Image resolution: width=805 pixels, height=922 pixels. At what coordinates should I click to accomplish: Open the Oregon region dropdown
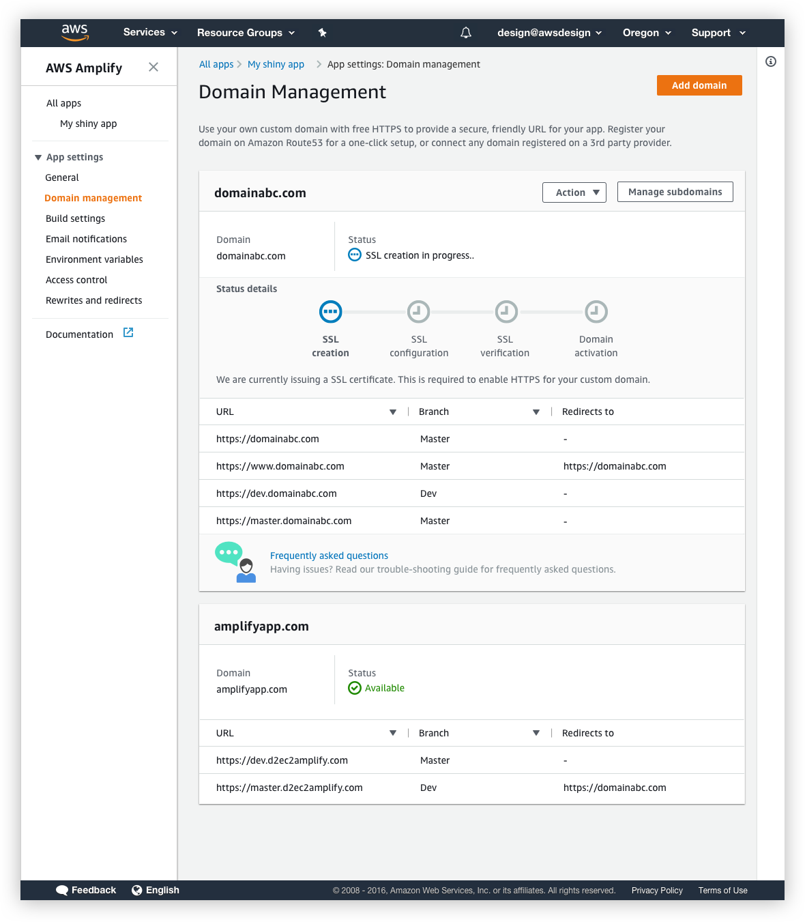tap(647, 33)
